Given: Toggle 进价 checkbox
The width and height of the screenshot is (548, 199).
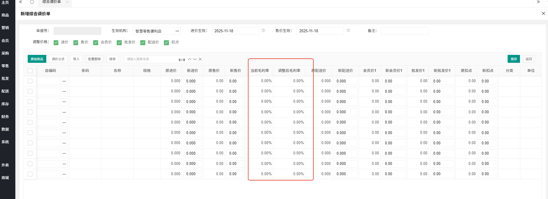Looking at the screenshot, I should pyautogui.click(x=56, y=43).
